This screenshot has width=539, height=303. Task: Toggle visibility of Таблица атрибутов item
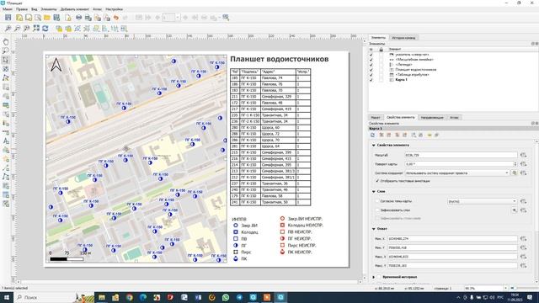pyautogui.click(x=371, y=75)
